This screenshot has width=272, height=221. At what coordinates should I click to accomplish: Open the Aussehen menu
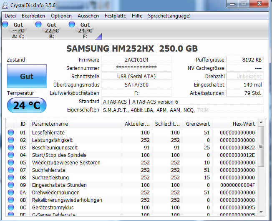(x=88, y=16)
